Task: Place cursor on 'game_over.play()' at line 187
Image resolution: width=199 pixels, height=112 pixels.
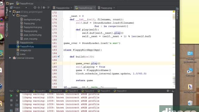Action: (88, 63)
